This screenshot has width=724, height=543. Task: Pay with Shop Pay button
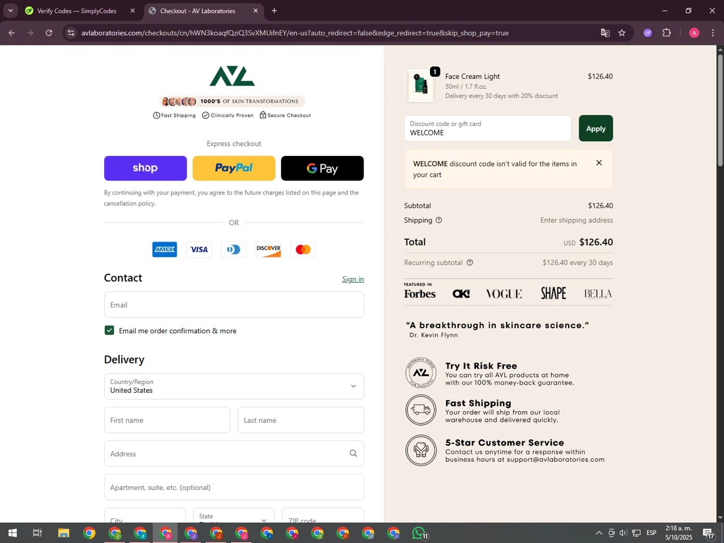(145, 168)
